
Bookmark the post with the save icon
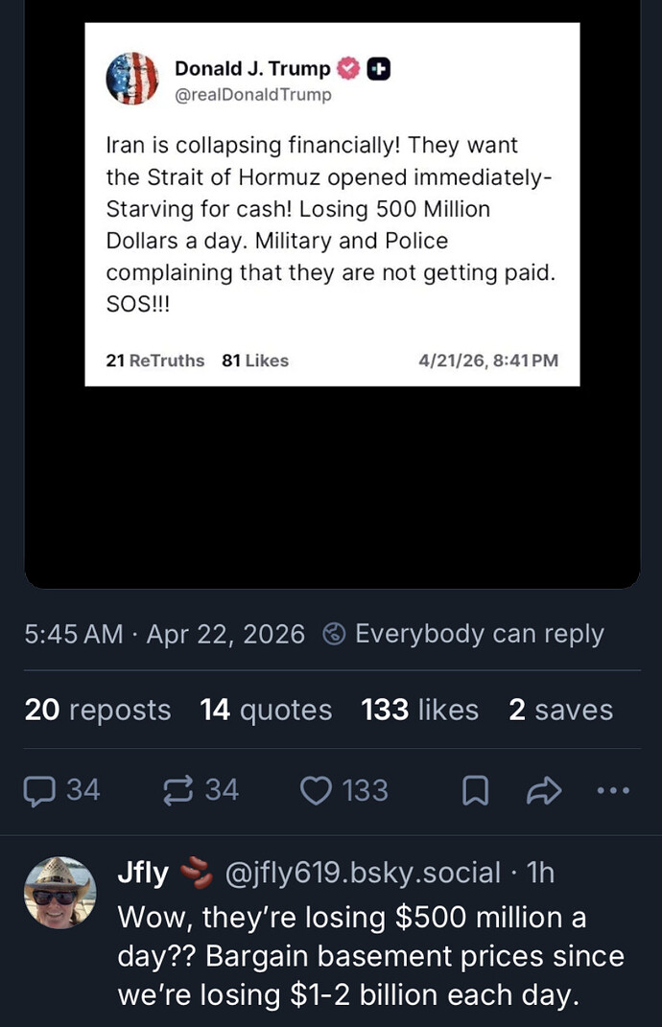(x=474, y=790)
